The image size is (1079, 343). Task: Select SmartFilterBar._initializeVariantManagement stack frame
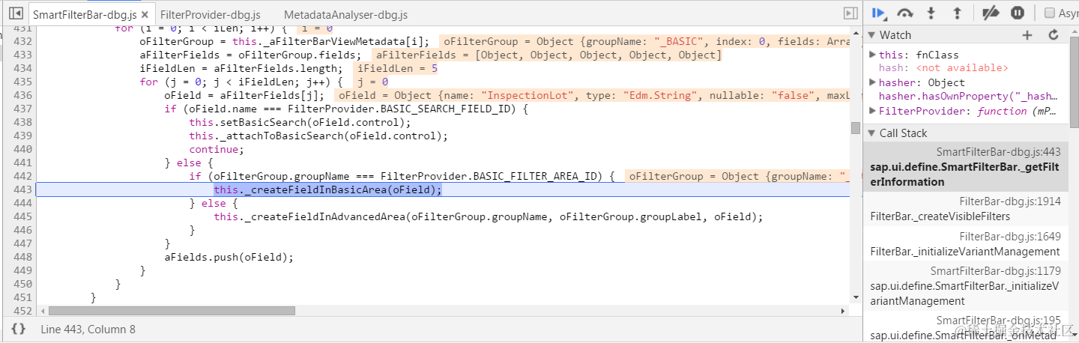(x=966, y=285)
